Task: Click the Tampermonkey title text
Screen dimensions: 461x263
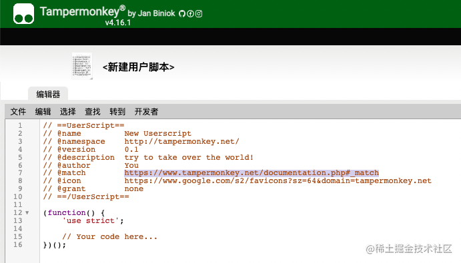Action: pyautogui.click(x=83, y=11)
